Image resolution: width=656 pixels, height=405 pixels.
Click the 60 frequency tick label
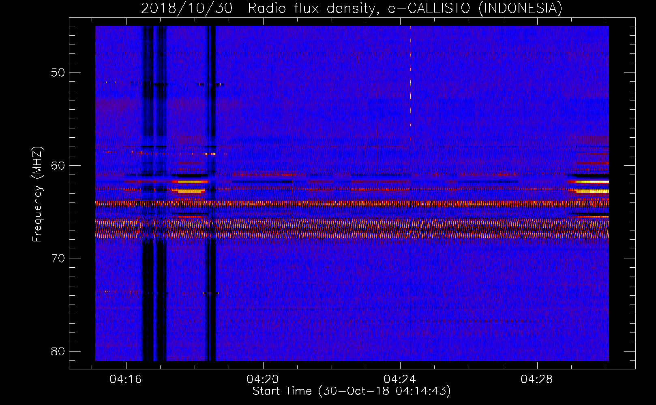coord(58,165)
